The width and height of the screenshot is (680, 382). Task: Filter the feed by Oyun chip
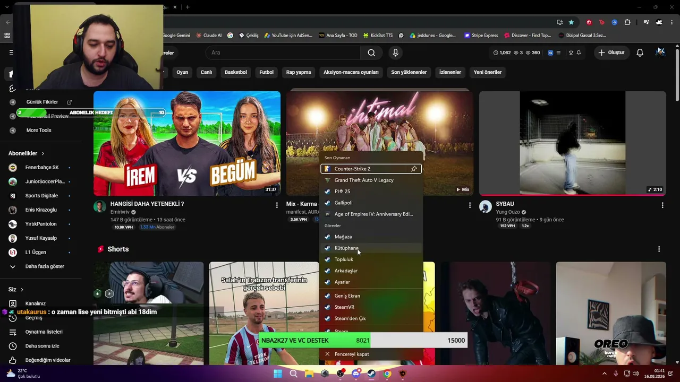tap(182, 72)
